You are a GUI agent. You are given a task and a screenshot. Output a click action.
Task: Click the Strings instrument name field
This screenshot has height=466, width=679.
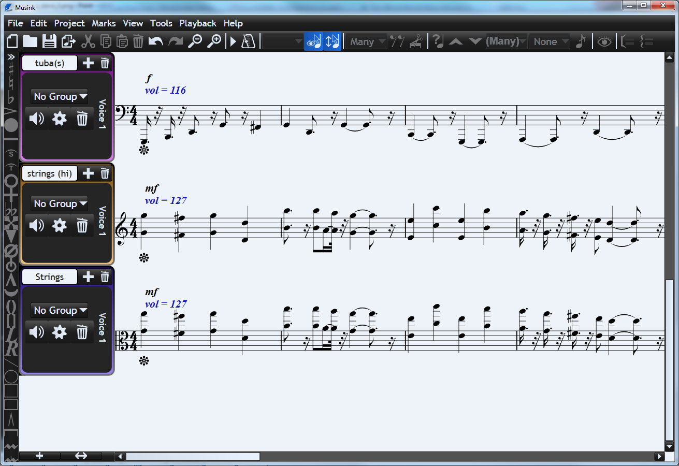pos(50,277)
